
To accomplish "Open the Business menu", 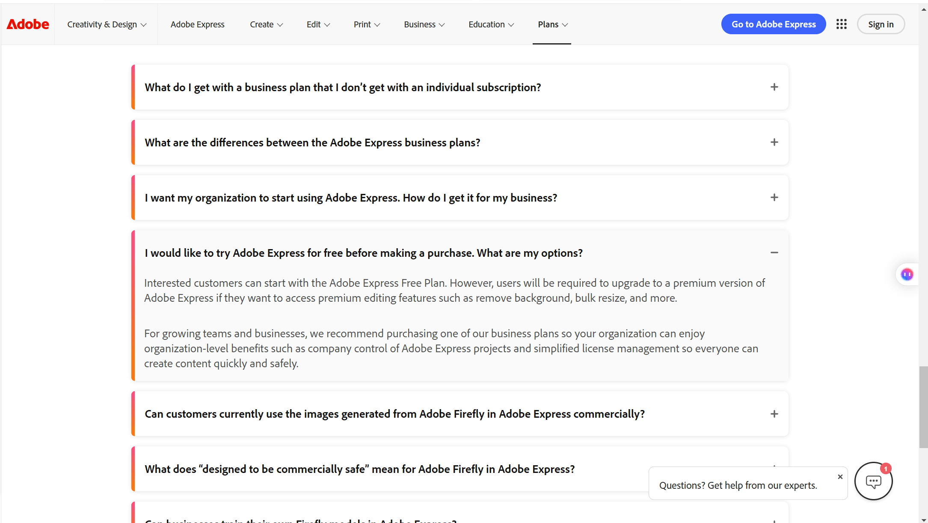I will click(x=424, y=24).
